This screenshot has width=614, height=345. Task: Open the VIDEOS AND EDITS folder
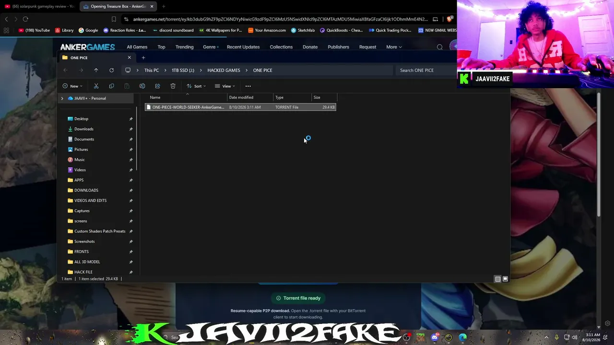(x=90, y=201)
